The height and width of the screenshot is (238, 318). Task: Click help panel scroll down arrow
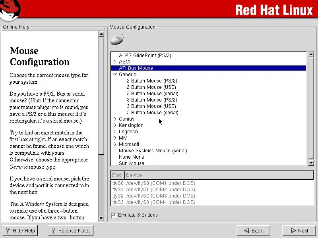pos(101,218)
